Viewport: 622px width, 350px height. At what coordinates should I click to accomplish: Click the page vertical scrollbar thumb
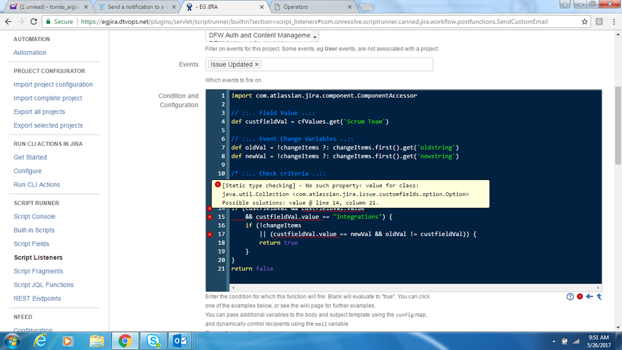click(x=618, y=125)
